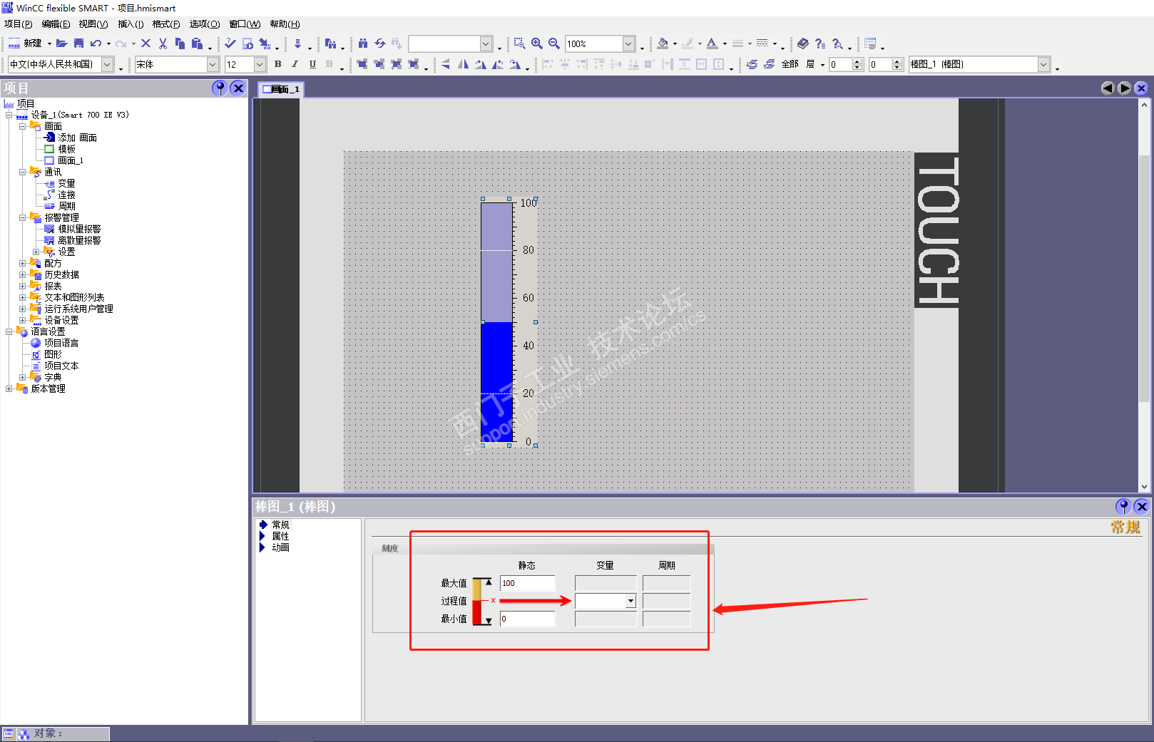Viewport: 1154px width, 742px height.
Task: Run consistency check with the checkmark icon
Action: [230, 43]
